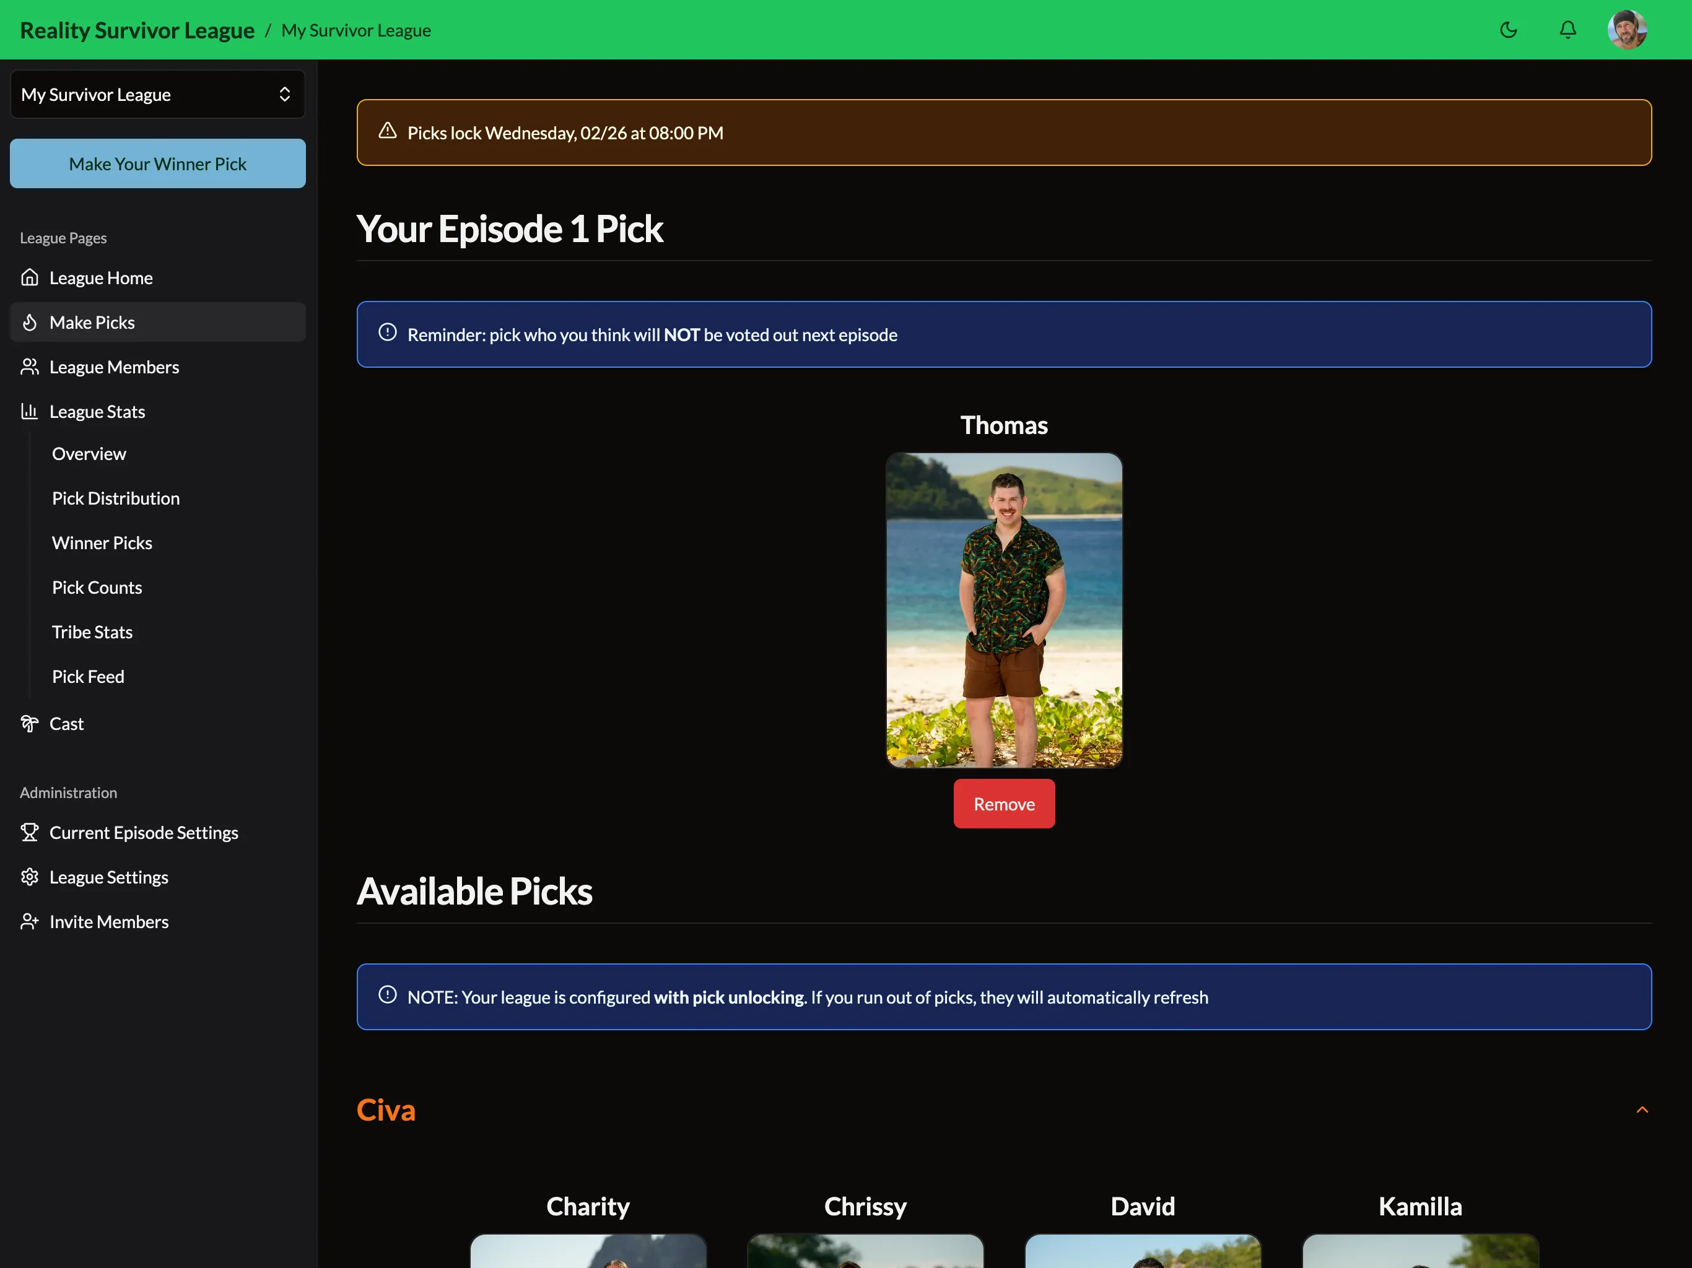Open the Tribe Stats page
The image size is (1692, 1268).
tap(92, 632)
